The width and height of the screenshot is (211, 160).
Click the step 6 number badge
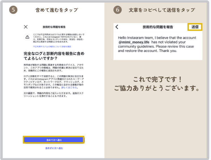pos(118,10)
